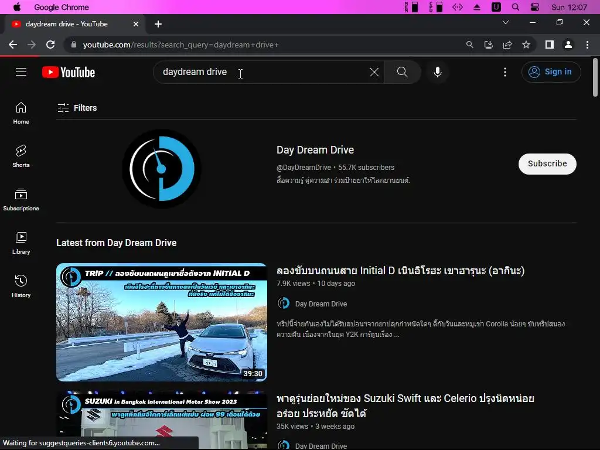This screenshot has height=450, width=600.
Task: Go back with the browser back arrow
Action: tap(13, 45)
